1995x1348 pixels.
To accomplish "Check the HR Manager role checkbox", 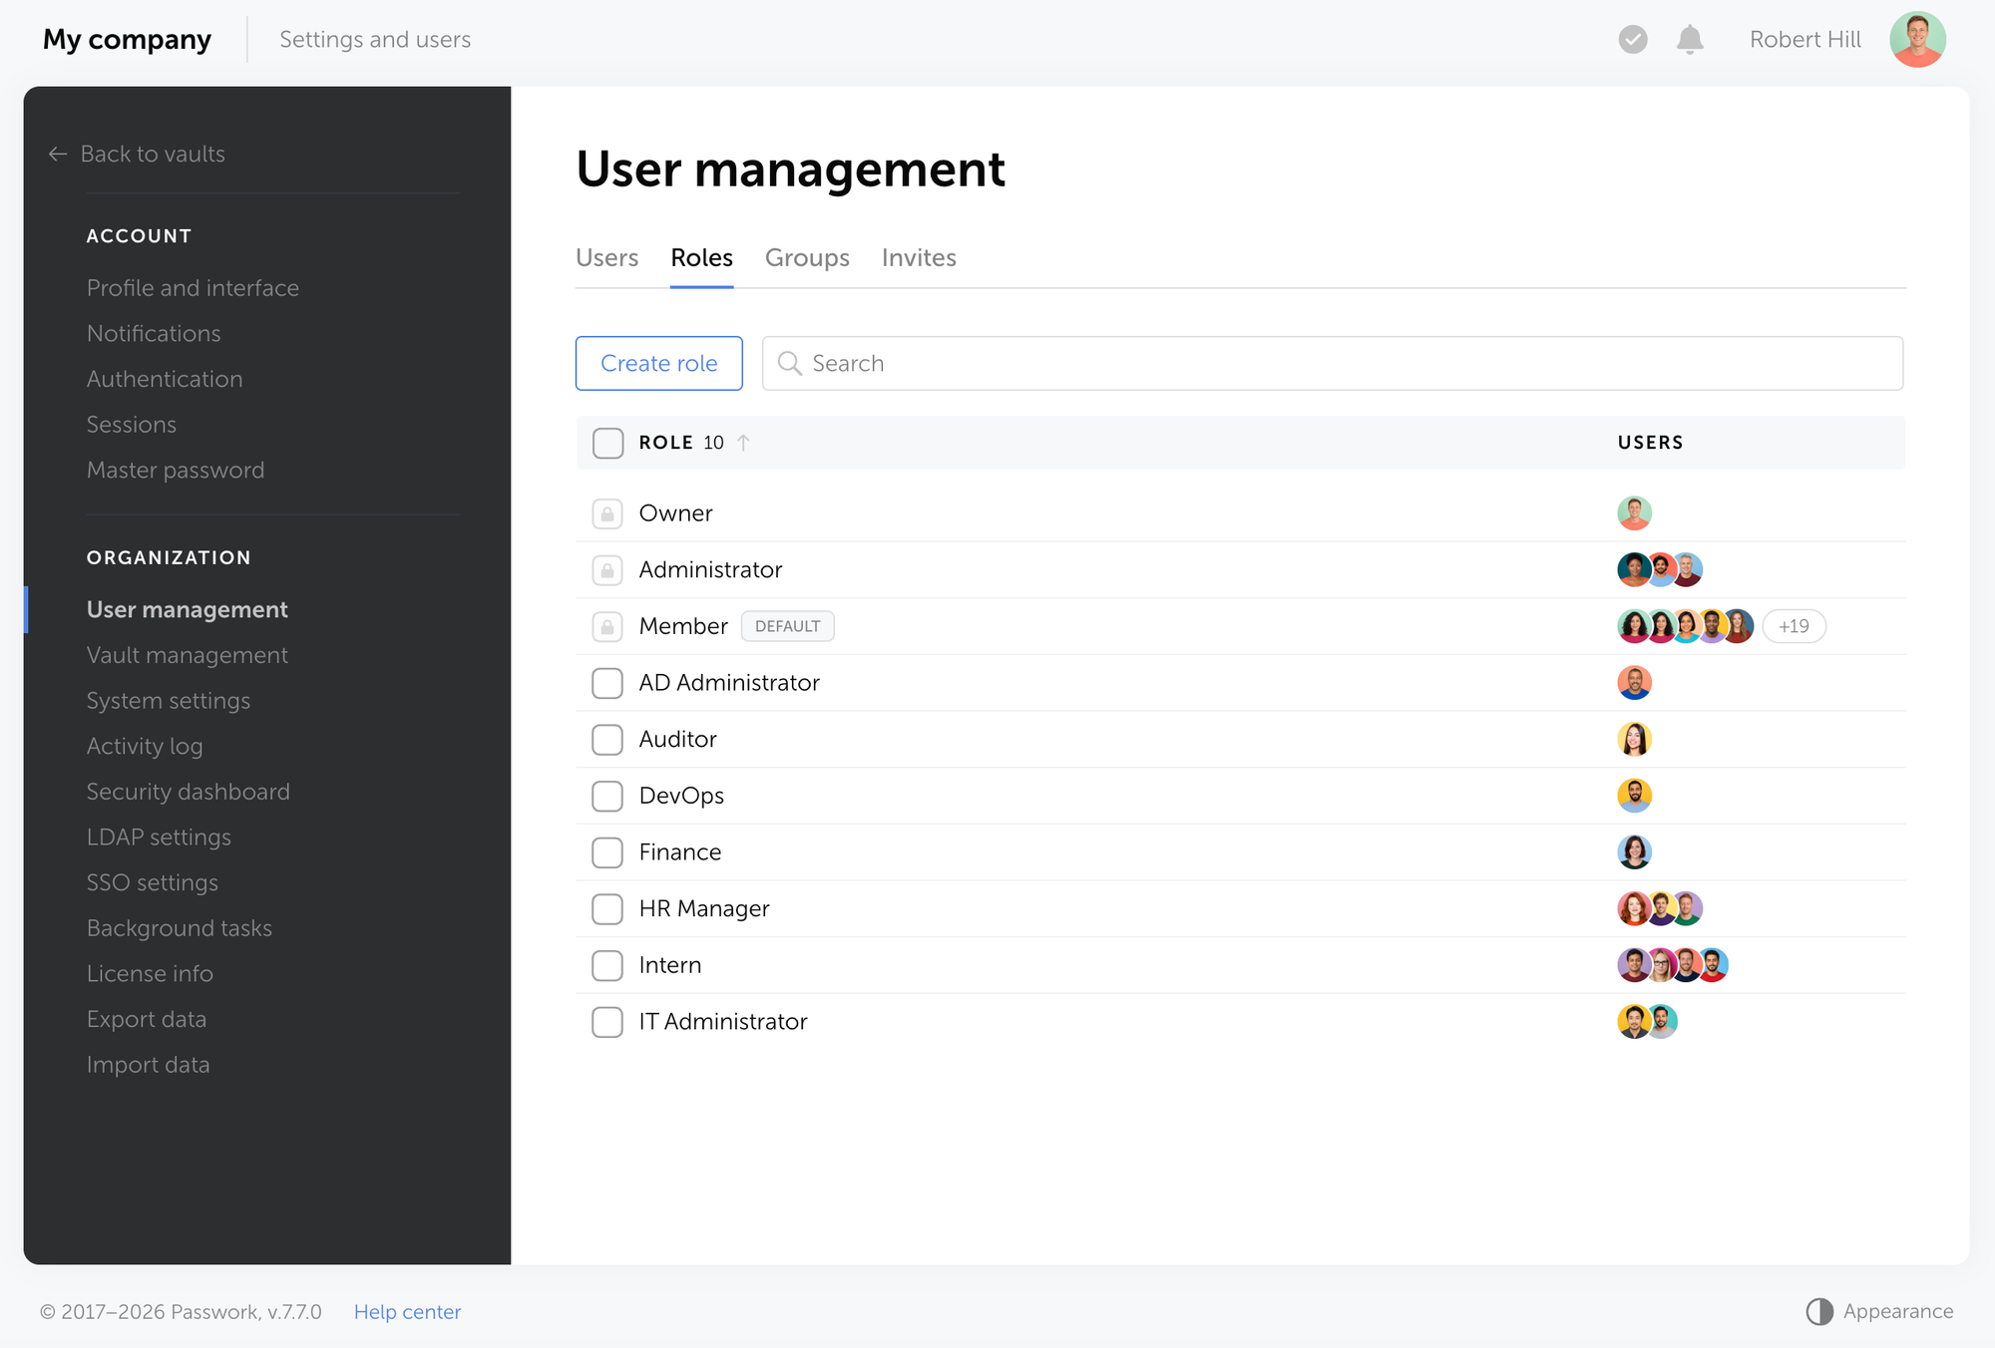I will (607, 909).
